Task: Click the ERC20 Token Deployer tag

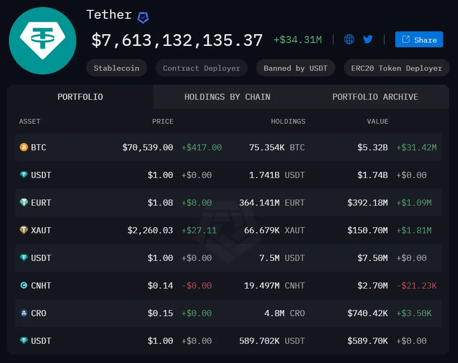Action: 396,68
